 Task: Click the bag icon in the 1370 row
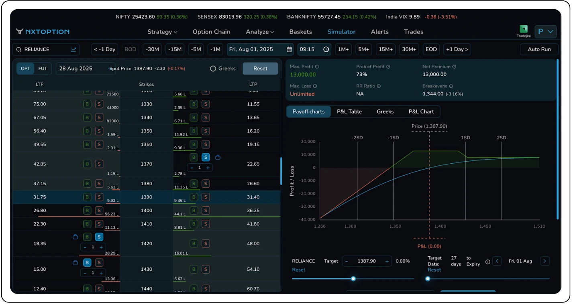tap(218, 157)
